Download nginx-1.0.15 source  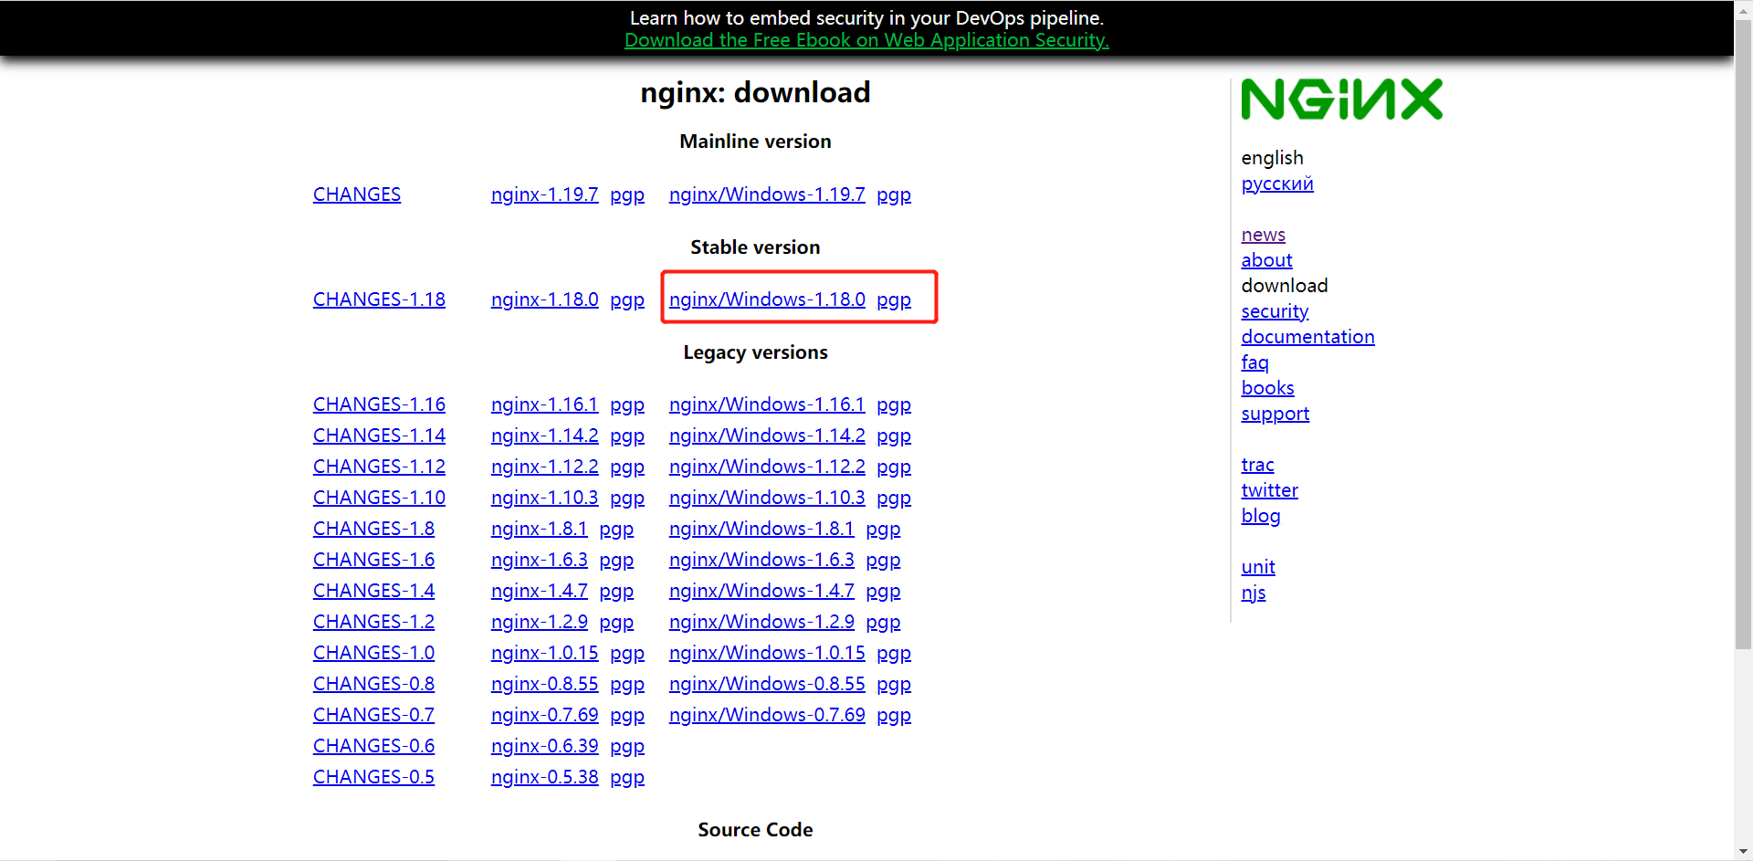544,653
